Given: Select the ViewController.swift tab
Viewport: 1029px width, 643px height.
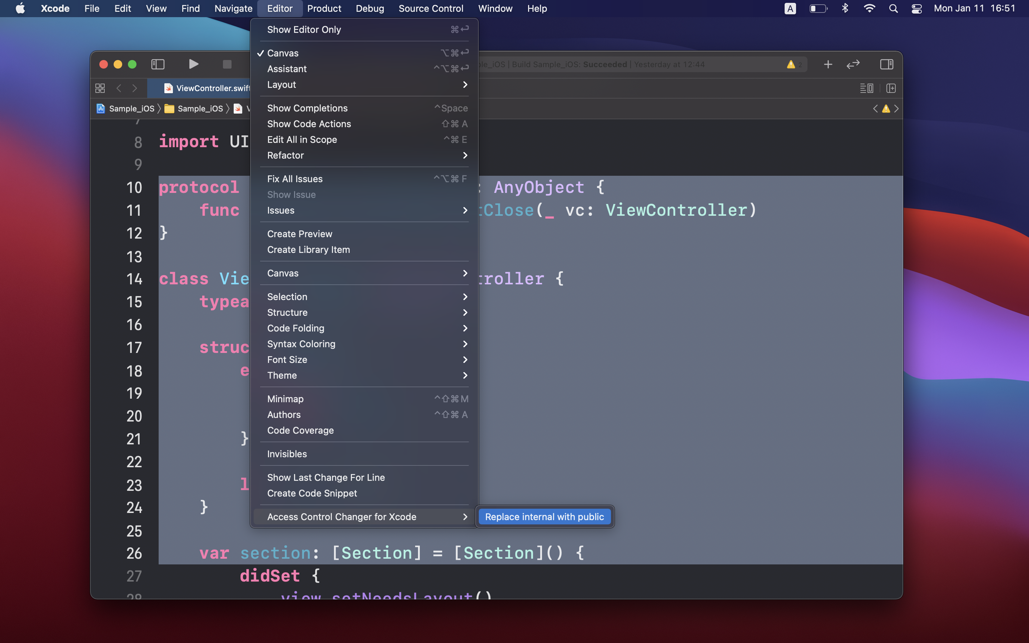Looking at the screenshot, I should coord(208,88).
